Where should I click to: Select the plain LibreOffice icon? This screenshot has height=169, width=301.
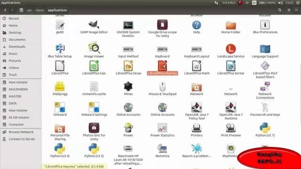pyautogui.click(x=60, y=66)
